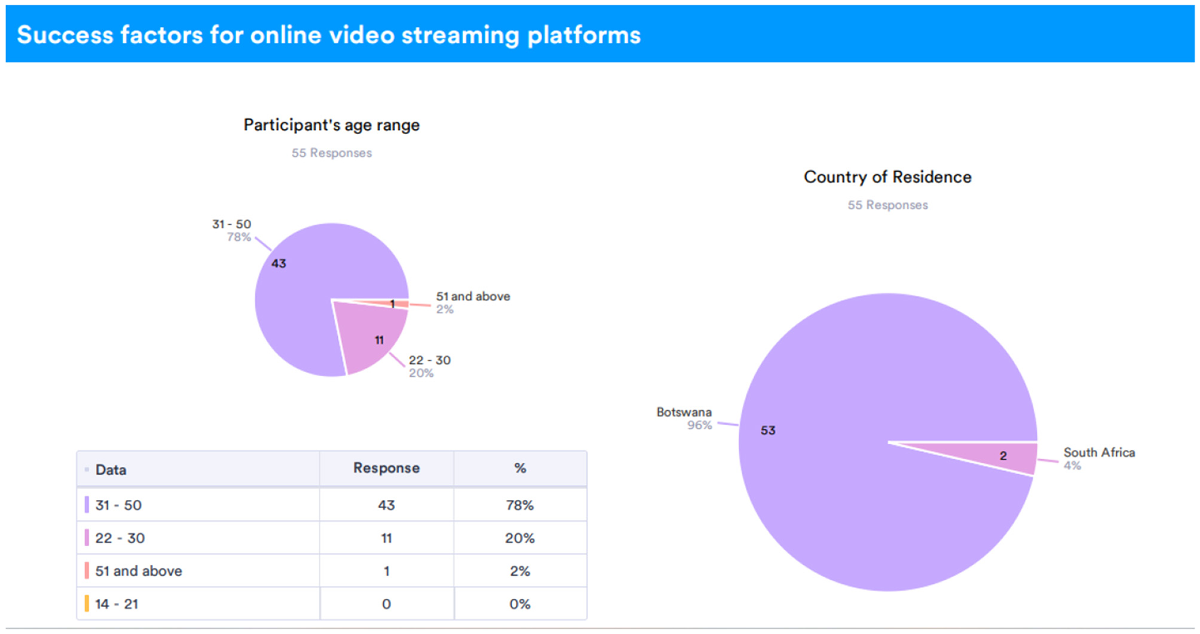This screenshot has width=1200, height=634.
Task: Click the red swatch beside 51 and above
Action: (x=87, y=570)
